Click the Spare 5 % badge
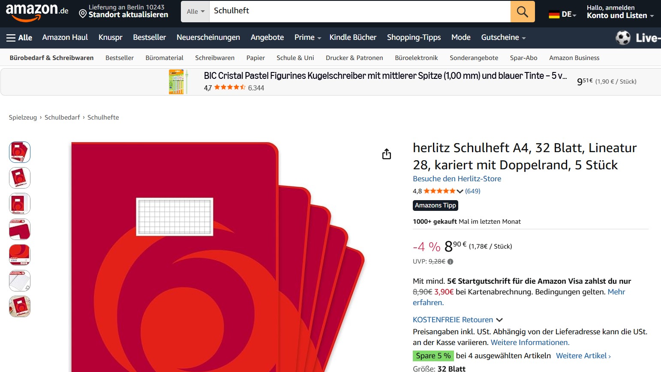661x372 pixels. 433,356
